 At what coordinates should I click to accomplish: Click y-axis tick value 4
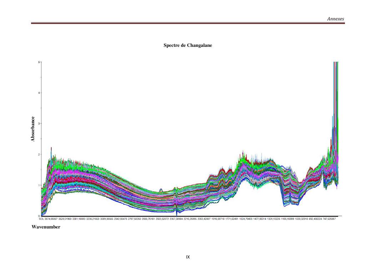39,93
